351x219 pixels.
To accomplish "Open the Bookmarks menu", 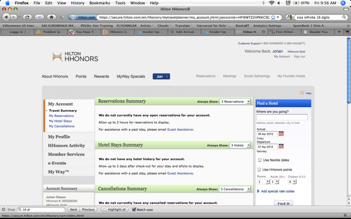I will coord(100,3).
